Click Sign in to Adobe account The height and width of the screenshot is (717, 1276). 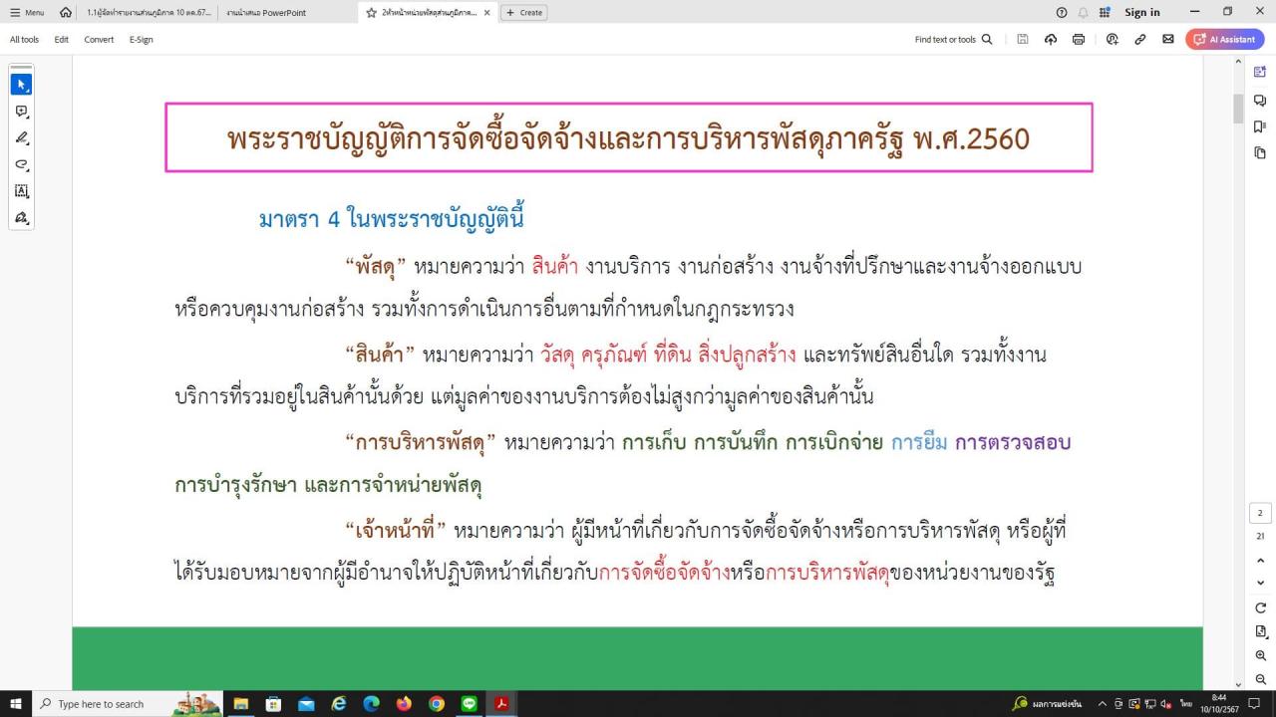(1141, 12)
